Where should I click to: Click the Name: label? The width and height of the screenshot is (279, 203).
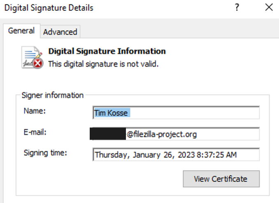click(35, 111)
